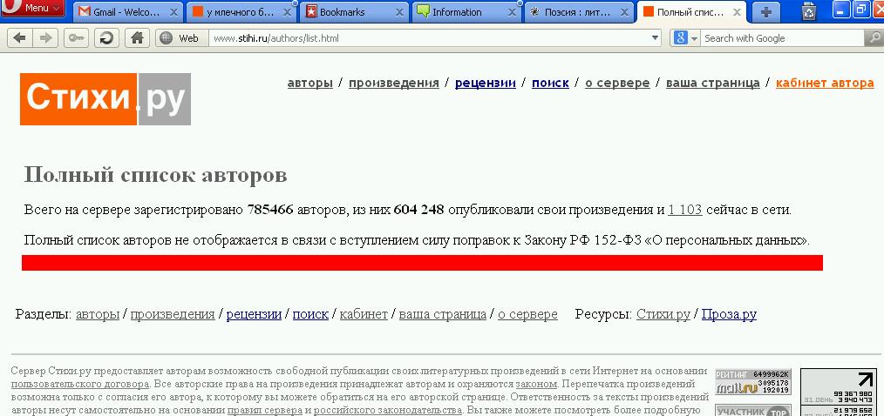Open footer 'рецензии' section link
This screenshot has height=416, width=884.
pyautogui.click(x=254, y=314)
